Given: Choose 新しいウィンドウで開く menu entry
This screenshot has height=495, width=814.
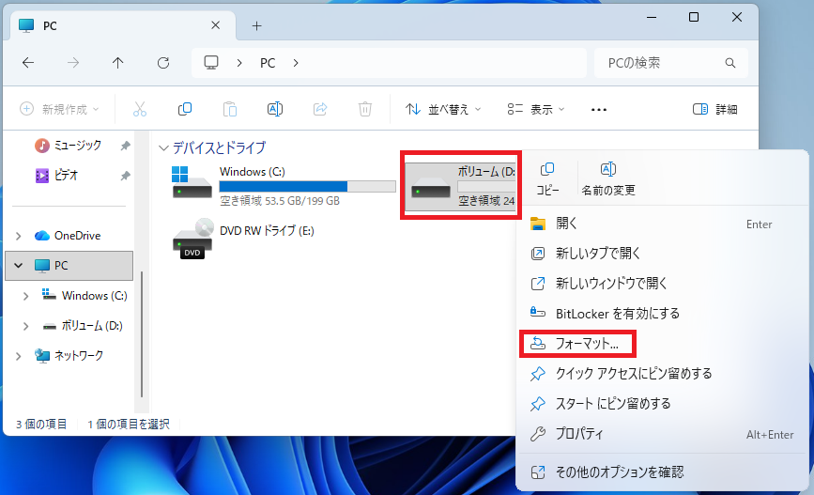Looking at the screenshot, I should pyautogui.click(x=662, y=284).
